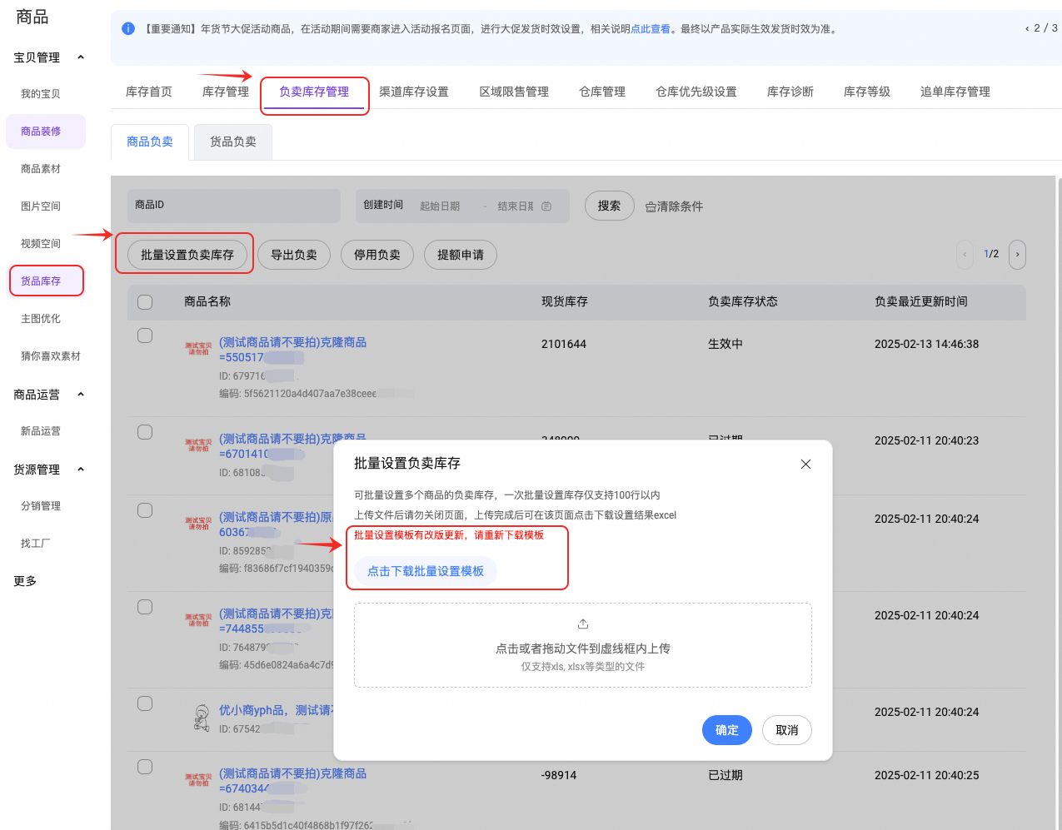Switch to 负卖库存管理 tab
The image size is (1062, 830).
[x=314, y=92]
